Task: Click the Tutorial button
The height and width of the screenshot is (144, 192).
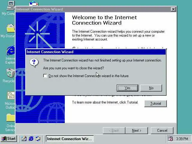Action: (155, 103)
